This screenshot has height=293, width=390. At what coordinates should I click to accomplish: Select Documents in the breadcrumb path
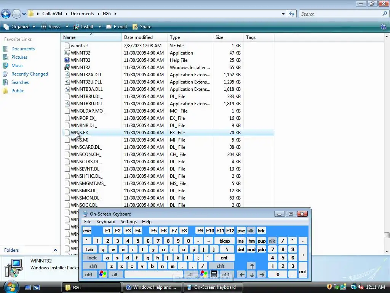[82, 14]
